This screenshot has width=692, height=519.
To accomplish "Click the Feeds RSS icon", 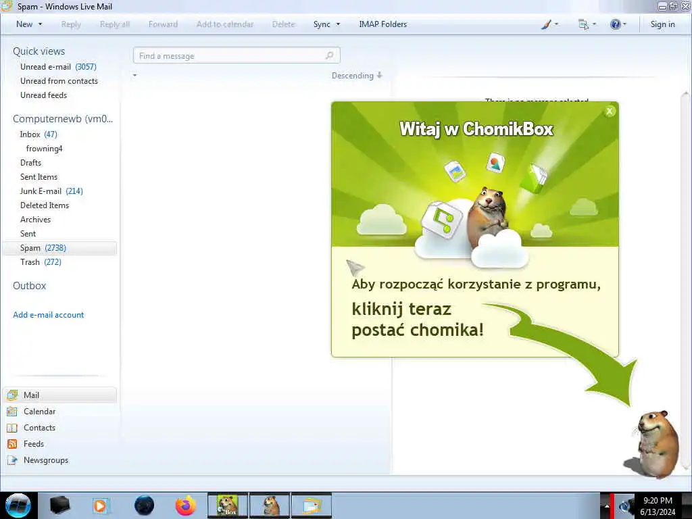I will [12, 444].
